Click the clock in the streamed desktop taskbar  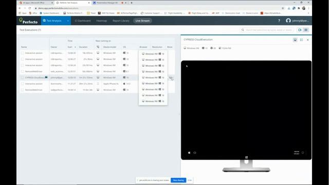click(297, 153)
